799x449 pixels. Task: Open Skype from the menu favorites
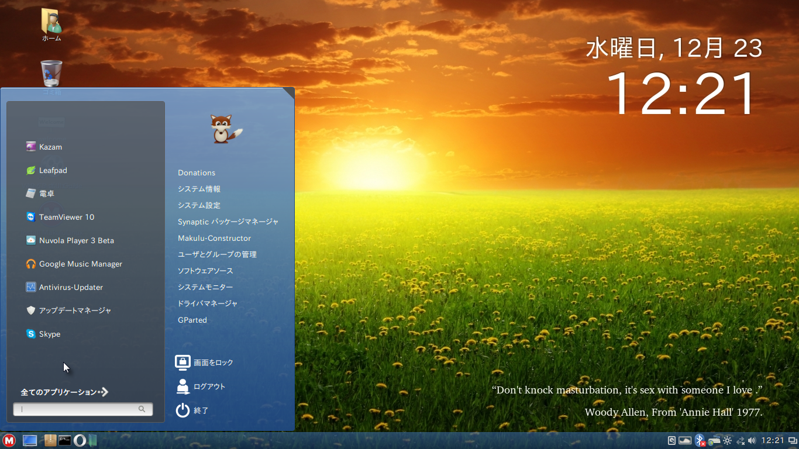pyautogui.click(x=50, y=334)
